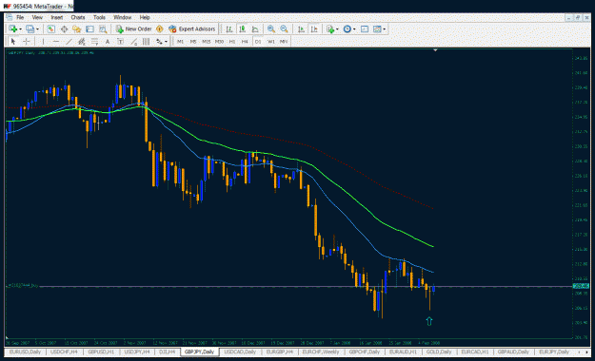Open the Insert menu
This screenshot has width=595, height=361.
tap(56, 17)
